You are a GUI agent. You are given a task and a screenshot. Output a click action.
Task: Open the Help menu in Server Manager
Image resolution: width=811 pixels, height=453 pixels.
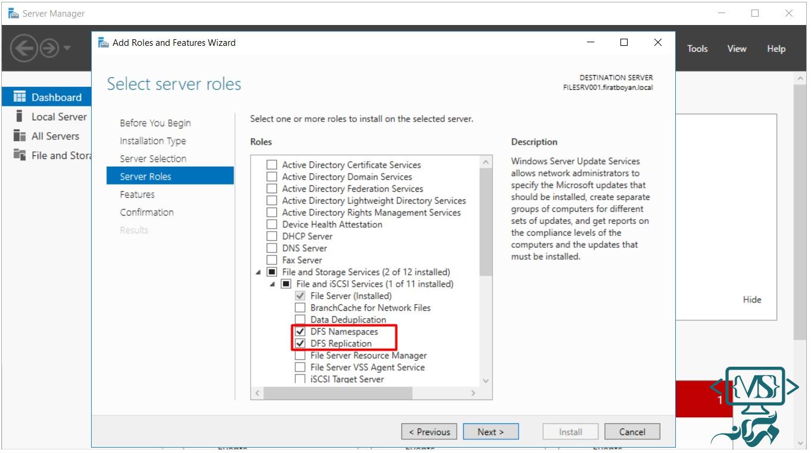pyautogui.click(x=776, y=49)
